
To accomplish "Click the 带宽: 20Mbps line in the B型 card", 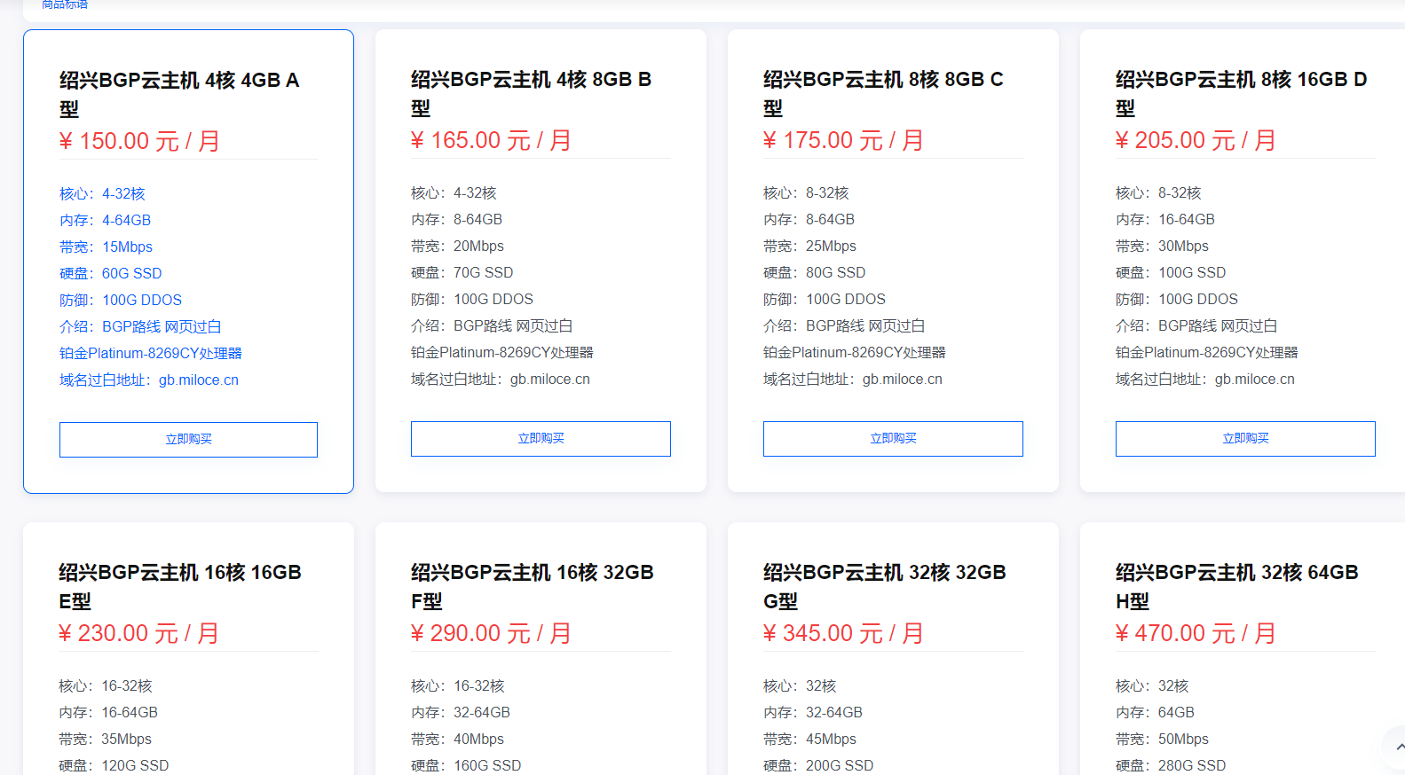I will [457, 247].
